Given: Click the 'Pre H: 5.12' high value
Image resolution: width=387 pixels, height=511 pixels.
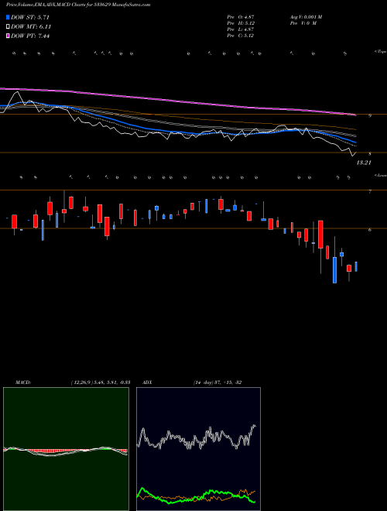Looking at the screenshot, I should pyautogui.click(x=241, y=23).
